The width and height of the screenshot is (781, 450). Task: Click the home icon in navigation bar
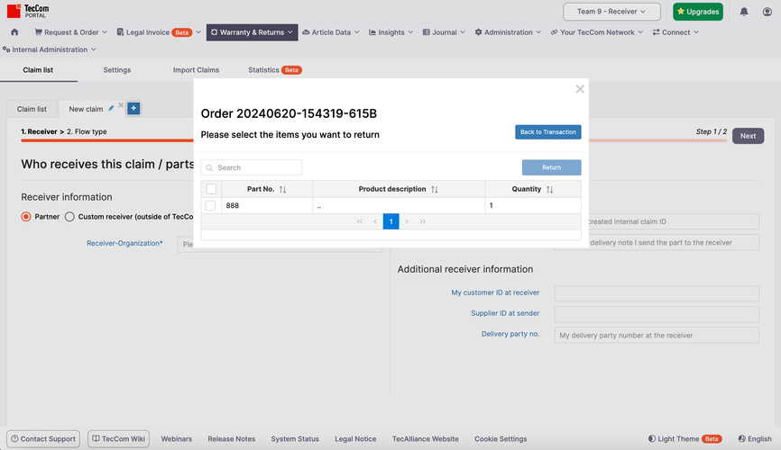[14, 32]
